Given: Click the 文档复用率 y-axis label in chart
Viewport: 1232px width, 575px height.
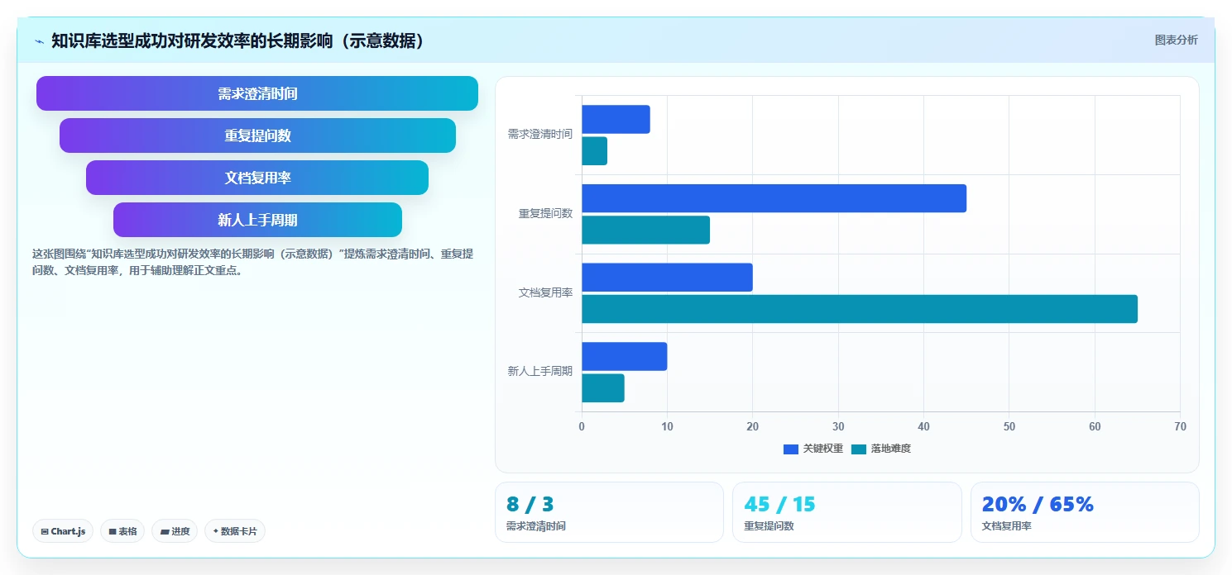Looking at the screenshot, I should 546,292.
